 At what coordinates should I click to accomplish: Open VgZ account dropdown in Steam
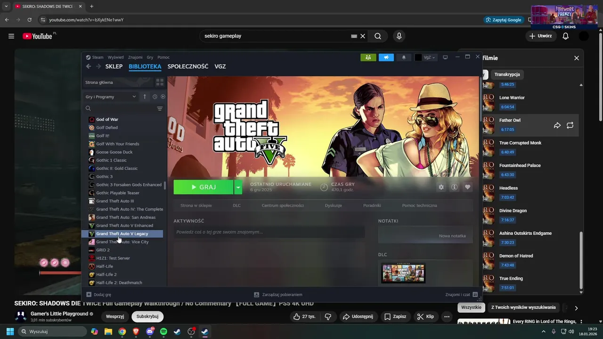tap(425, 57)
